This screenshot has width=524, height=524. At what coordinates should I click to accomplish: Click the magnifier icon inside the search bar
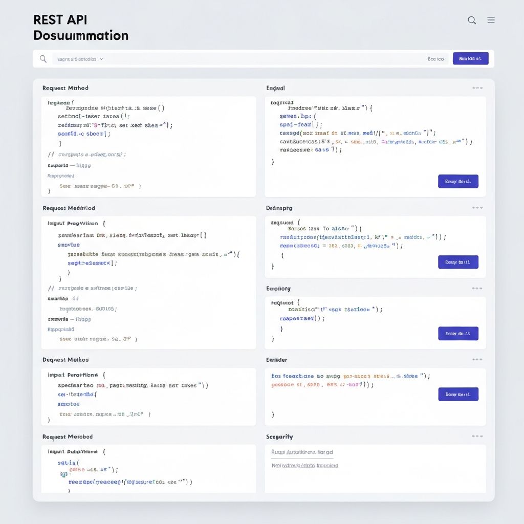coord(43,58)
